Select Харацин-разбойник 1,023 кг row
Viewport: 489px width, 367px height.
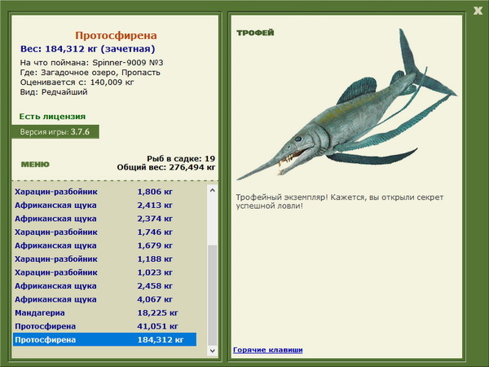[105, 272]
